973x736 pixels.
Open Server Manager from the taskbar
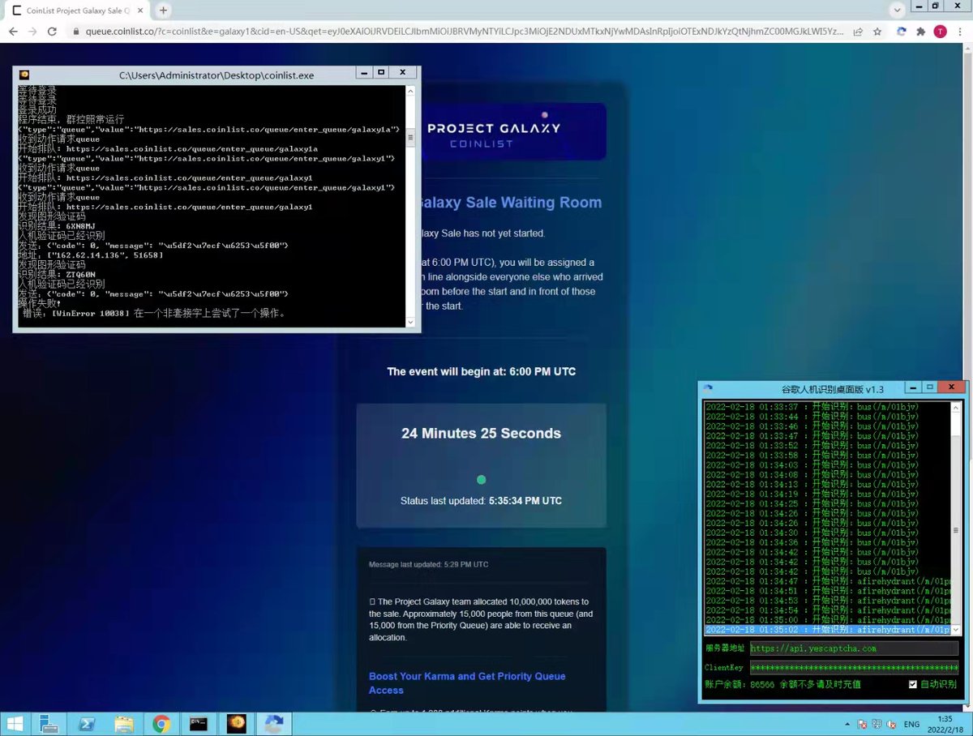[x=50, y=724]
